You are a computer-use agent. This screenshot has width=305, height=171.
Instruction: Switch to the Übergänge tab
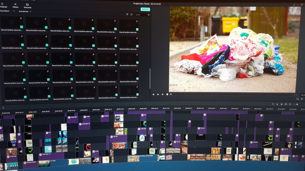3,5
